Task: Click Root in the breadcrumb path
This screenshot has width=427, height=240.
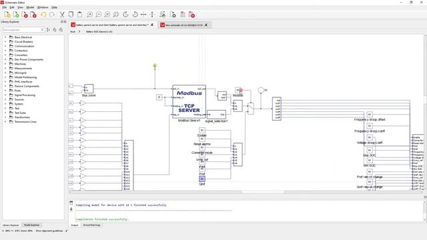Action: point(73,31)
